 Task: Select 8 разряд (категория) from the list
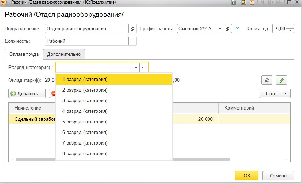click(114, 153)
